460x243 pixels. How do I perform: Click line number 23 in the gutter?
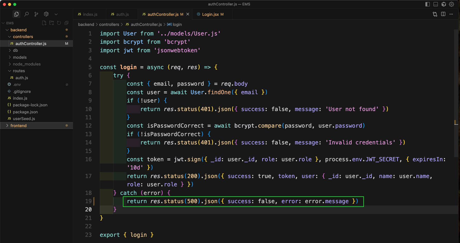click(88, 235)
